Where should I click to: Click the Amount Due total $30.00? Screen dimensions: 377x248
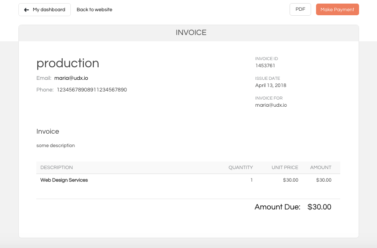point(319,207)
